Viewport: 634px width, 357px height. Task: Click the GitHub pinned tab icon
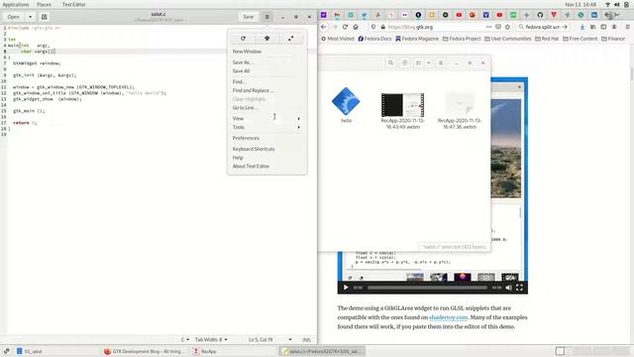pos(540,15)
